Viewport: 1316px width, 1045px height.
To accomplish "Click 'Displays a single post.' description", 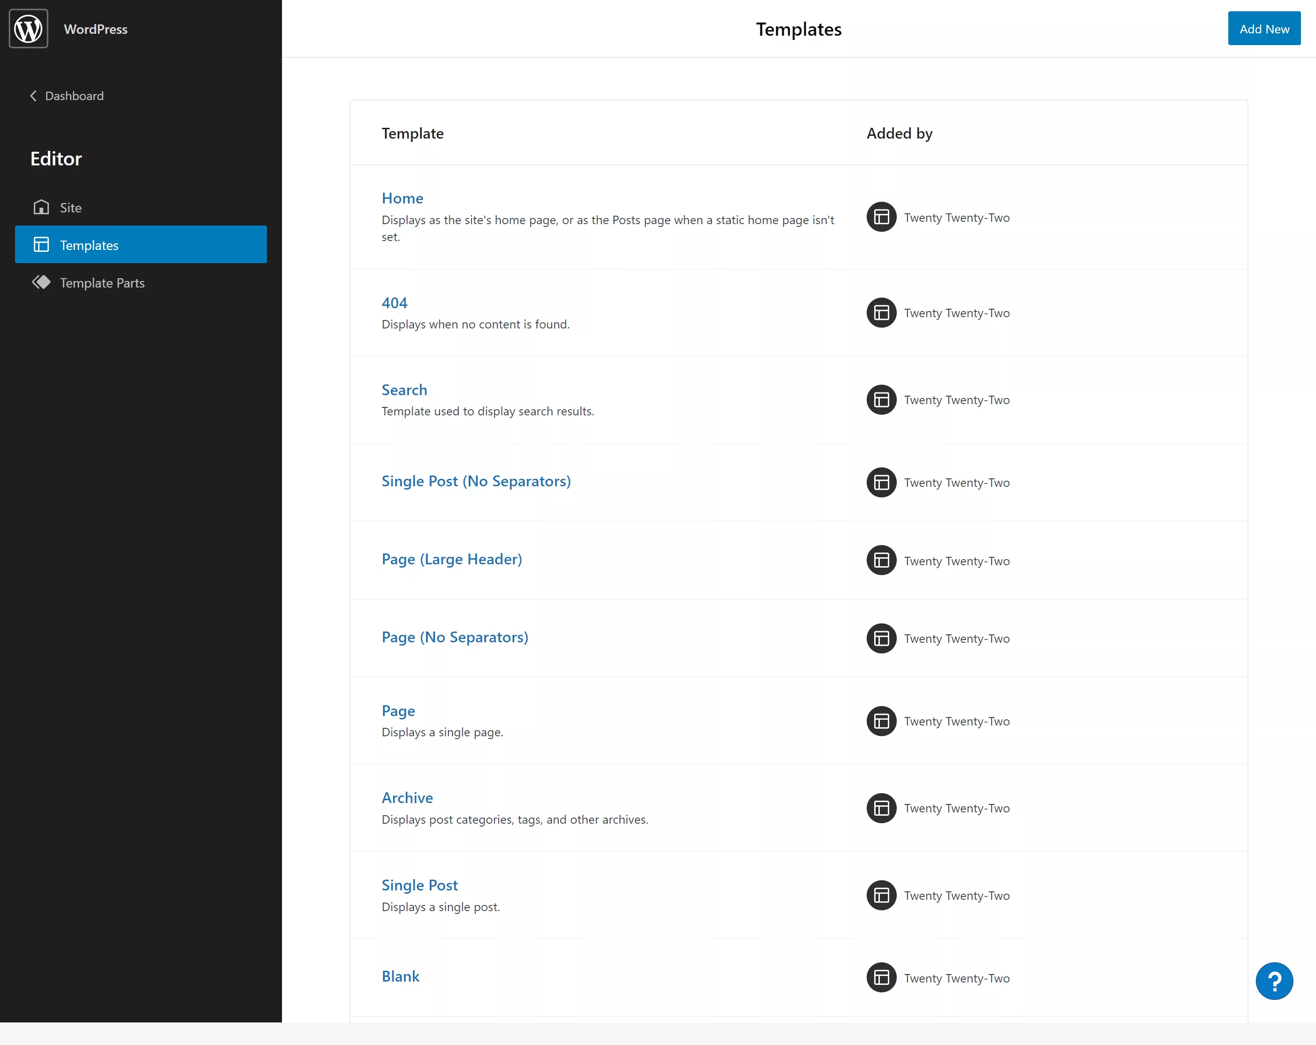I will [x=441, y=907].
